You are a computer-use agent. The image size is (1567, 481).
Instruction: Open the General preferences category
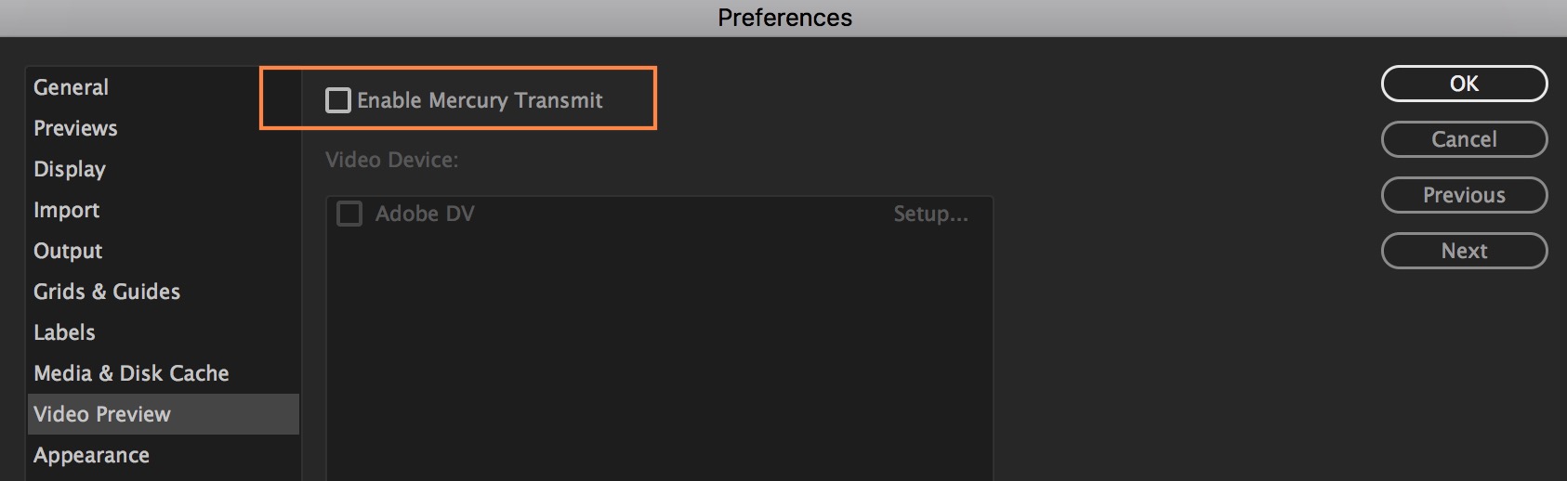pos(72,87)
